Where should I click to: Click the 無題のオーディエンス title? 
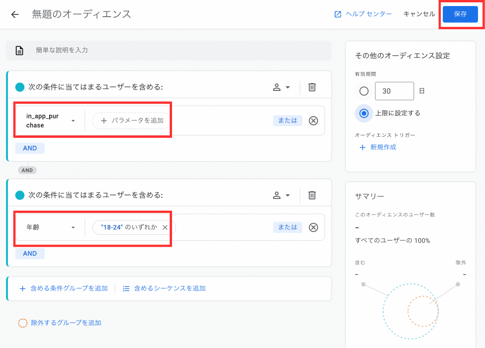[82, 14]
